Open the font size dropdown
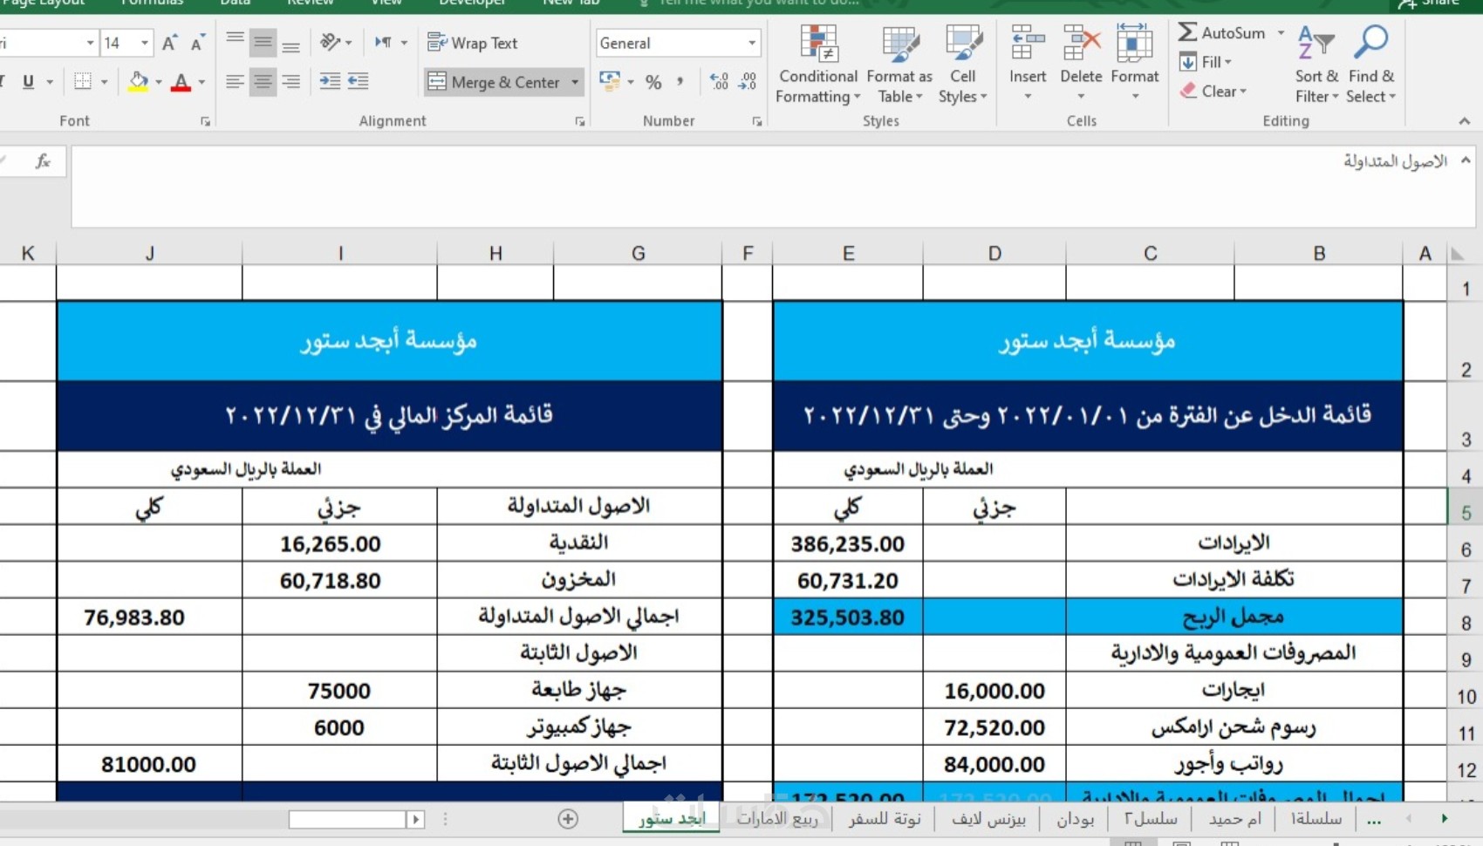This screenshot has height=846, width=1483. (145, 42)
